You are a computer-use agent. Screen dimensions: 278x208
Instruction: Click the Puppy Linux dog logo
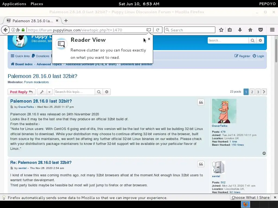click(20, 41)
